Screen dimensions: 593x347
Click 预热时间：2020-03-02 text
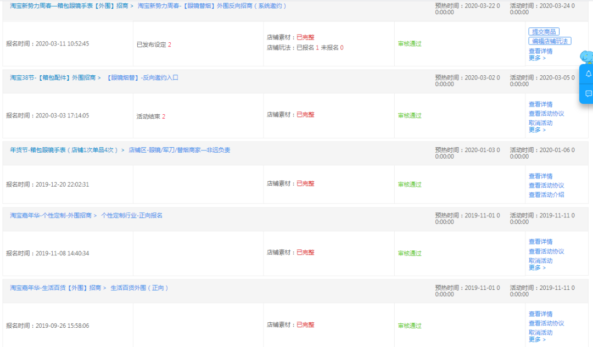click(467, 81)
